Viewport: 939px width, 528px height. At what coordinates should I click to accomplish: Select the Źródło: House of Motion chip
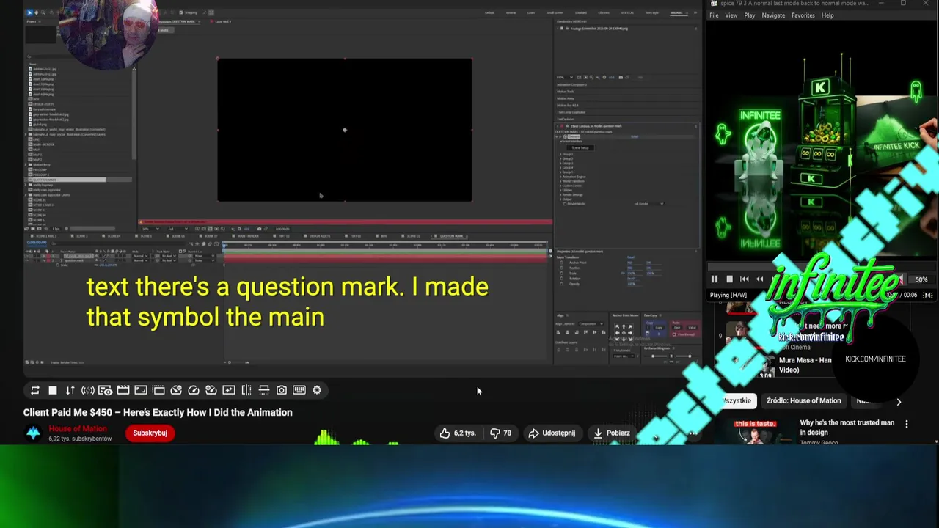coord(803,401)
